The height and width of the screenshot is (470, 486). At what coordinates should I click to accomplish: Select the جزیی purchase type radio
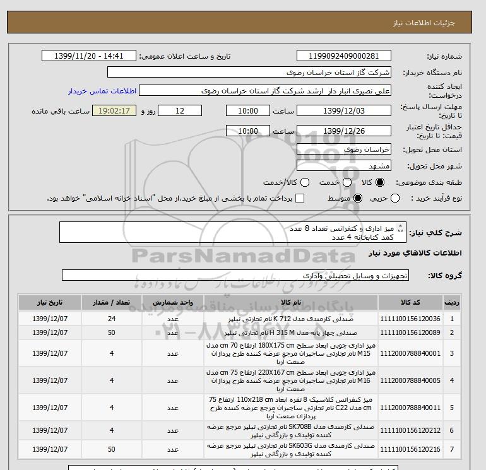395,198
